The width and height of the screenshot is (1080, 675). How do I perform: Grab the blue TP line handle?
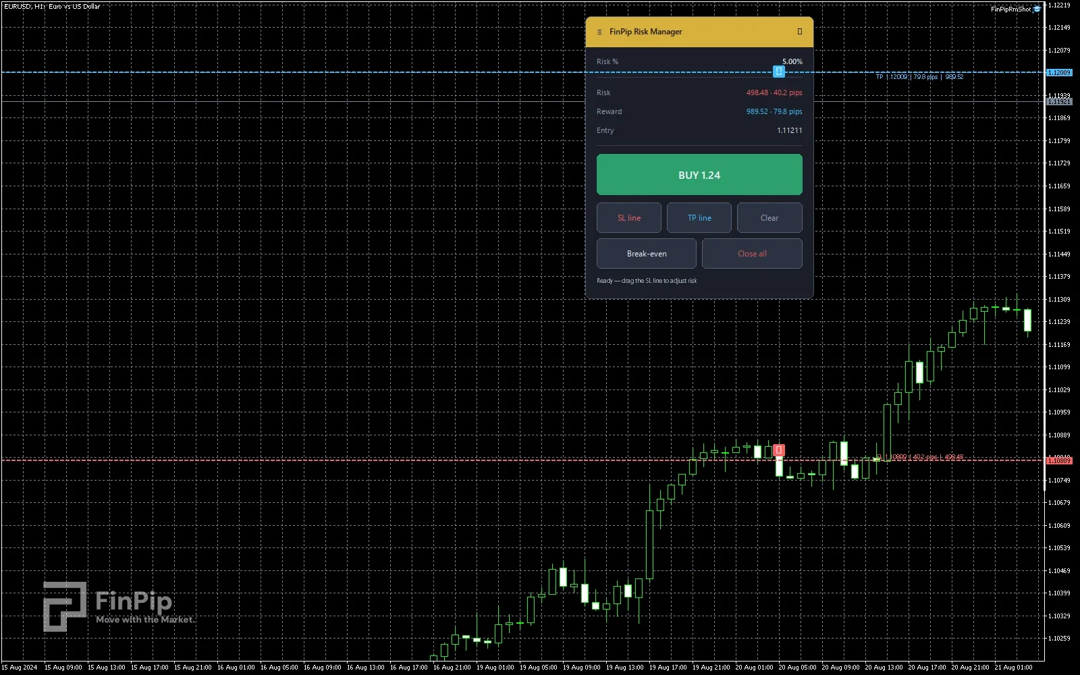pyautogui.click(x=779, y=72)
